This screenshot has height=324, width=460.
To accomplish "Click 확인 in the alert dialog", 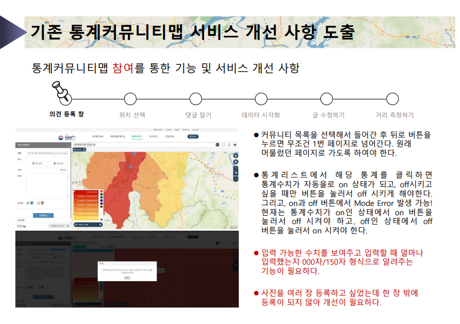I will click(127, 278).
